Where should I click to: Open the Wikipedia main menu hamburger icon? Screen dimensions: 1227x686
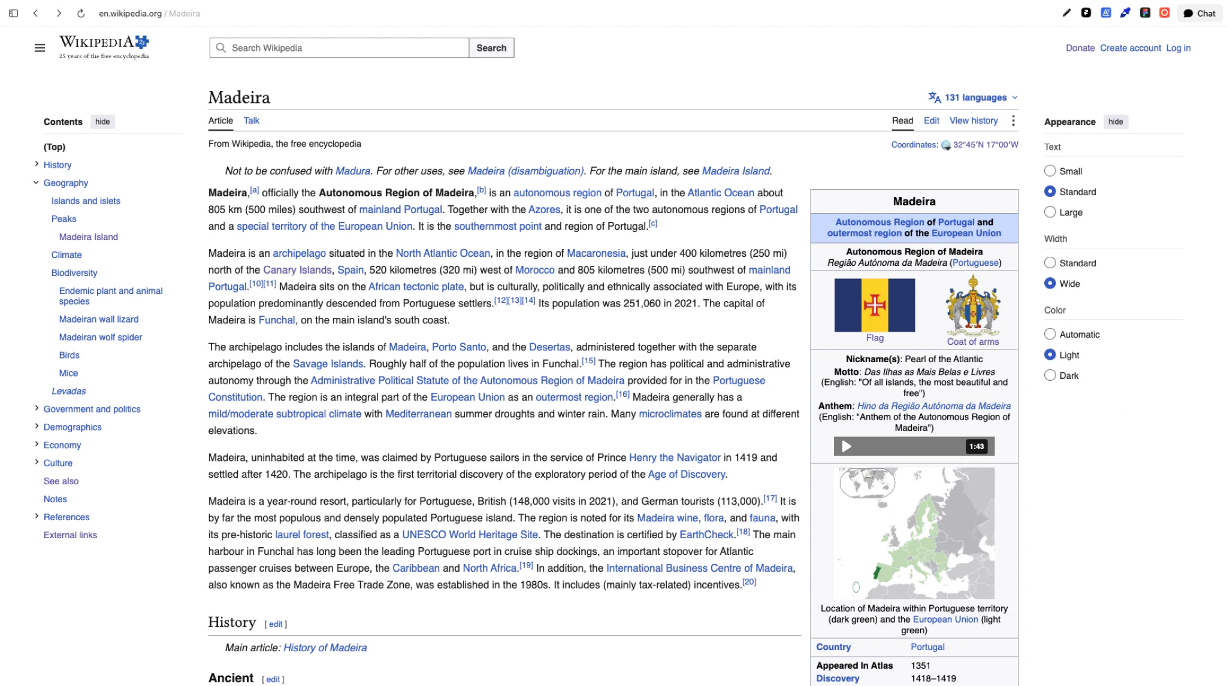click(x=40, y=48)
